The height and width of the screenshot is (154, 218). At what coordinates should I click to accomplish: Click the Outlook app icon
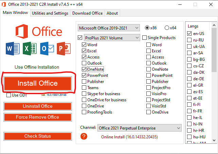[47, 49]
